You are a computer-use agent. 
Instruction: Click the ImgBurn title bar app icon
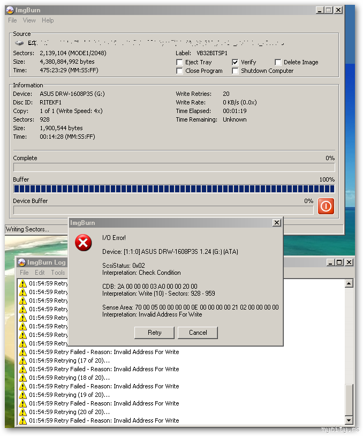coord(10,10)
